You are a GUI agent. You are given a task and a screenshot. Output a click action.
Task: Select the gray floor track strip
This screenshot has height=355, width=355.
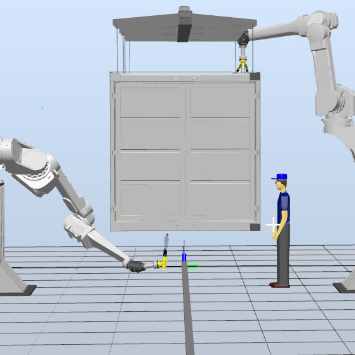pyautogui.click(x=187, y=308)
